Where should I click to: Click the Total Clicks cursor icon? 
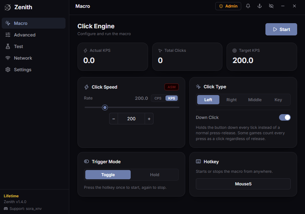160,50
